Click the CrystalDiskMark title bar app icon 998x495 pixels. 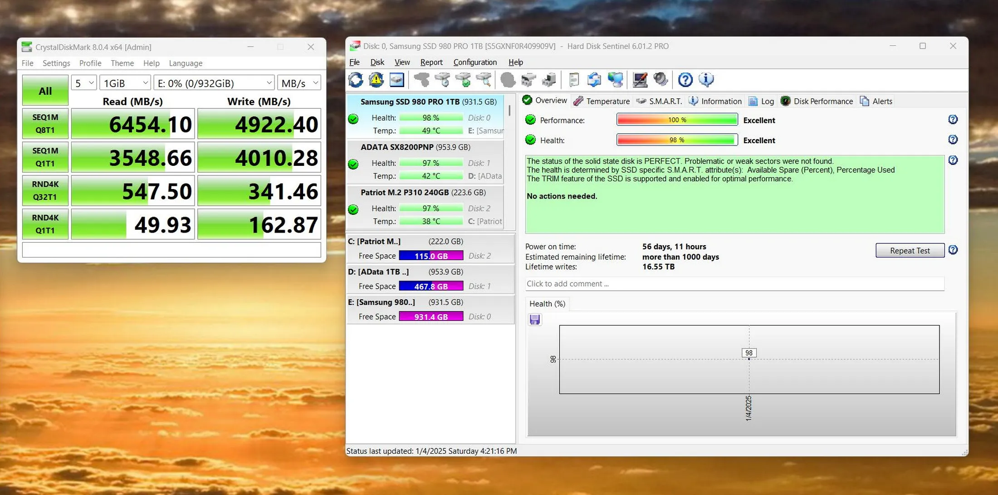27,47
